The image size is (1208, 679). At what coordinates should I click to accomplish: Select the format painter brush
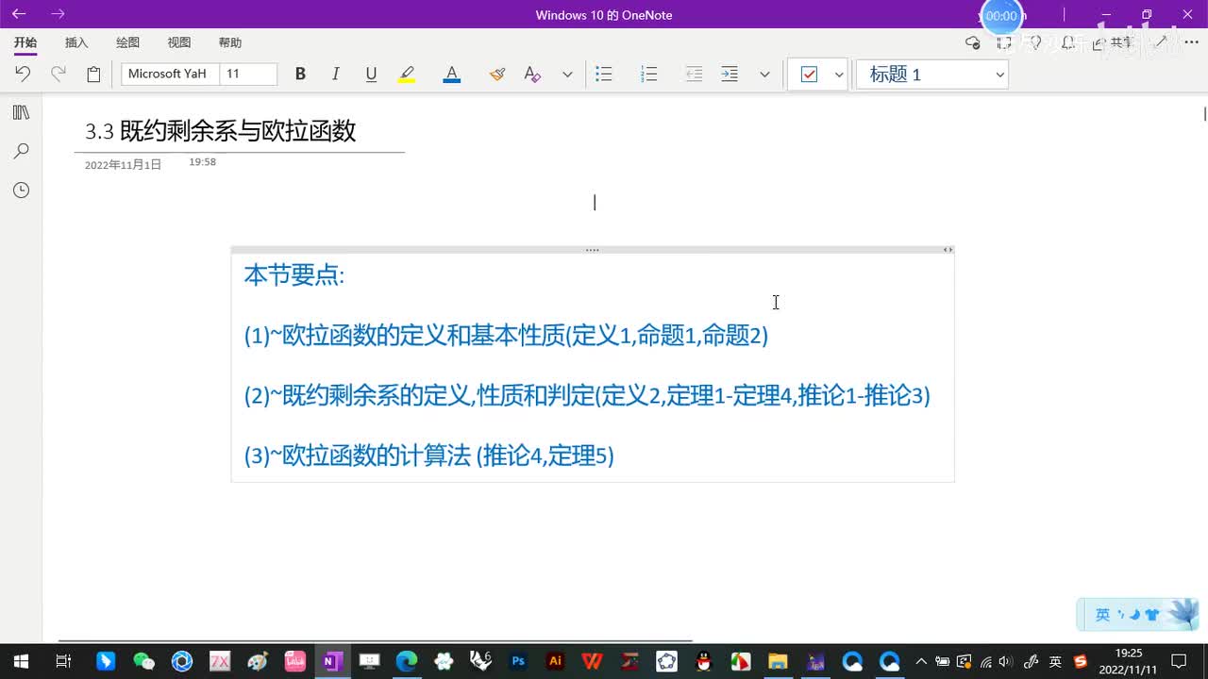496,74
